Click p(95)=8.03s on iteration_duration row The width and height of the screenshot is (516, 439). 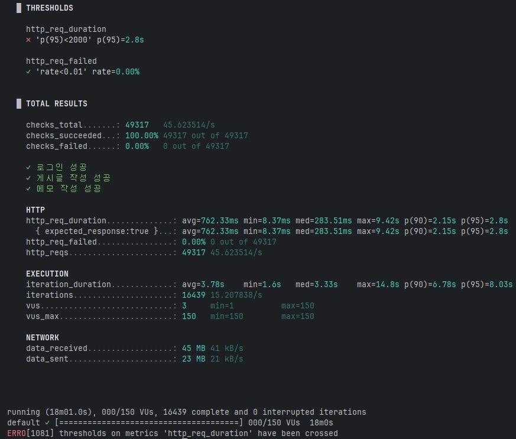click(x=486, y=284)
